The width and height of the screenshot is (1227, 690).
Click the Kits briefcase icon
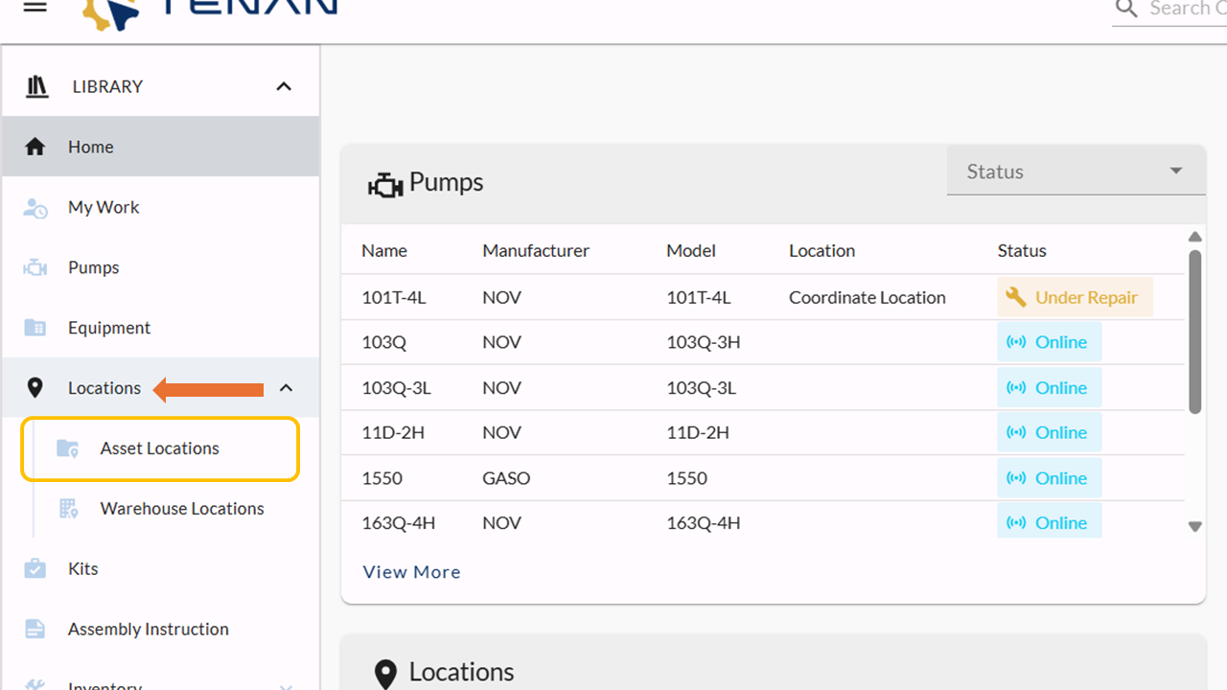(x=35, y=569)
